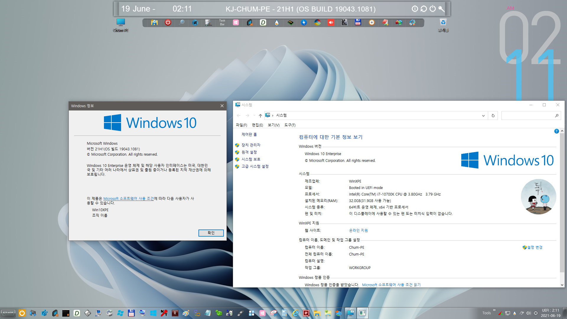567x319 pixels.
Task: Open the water drop icon in the top dock
Action: coord(276,22)
